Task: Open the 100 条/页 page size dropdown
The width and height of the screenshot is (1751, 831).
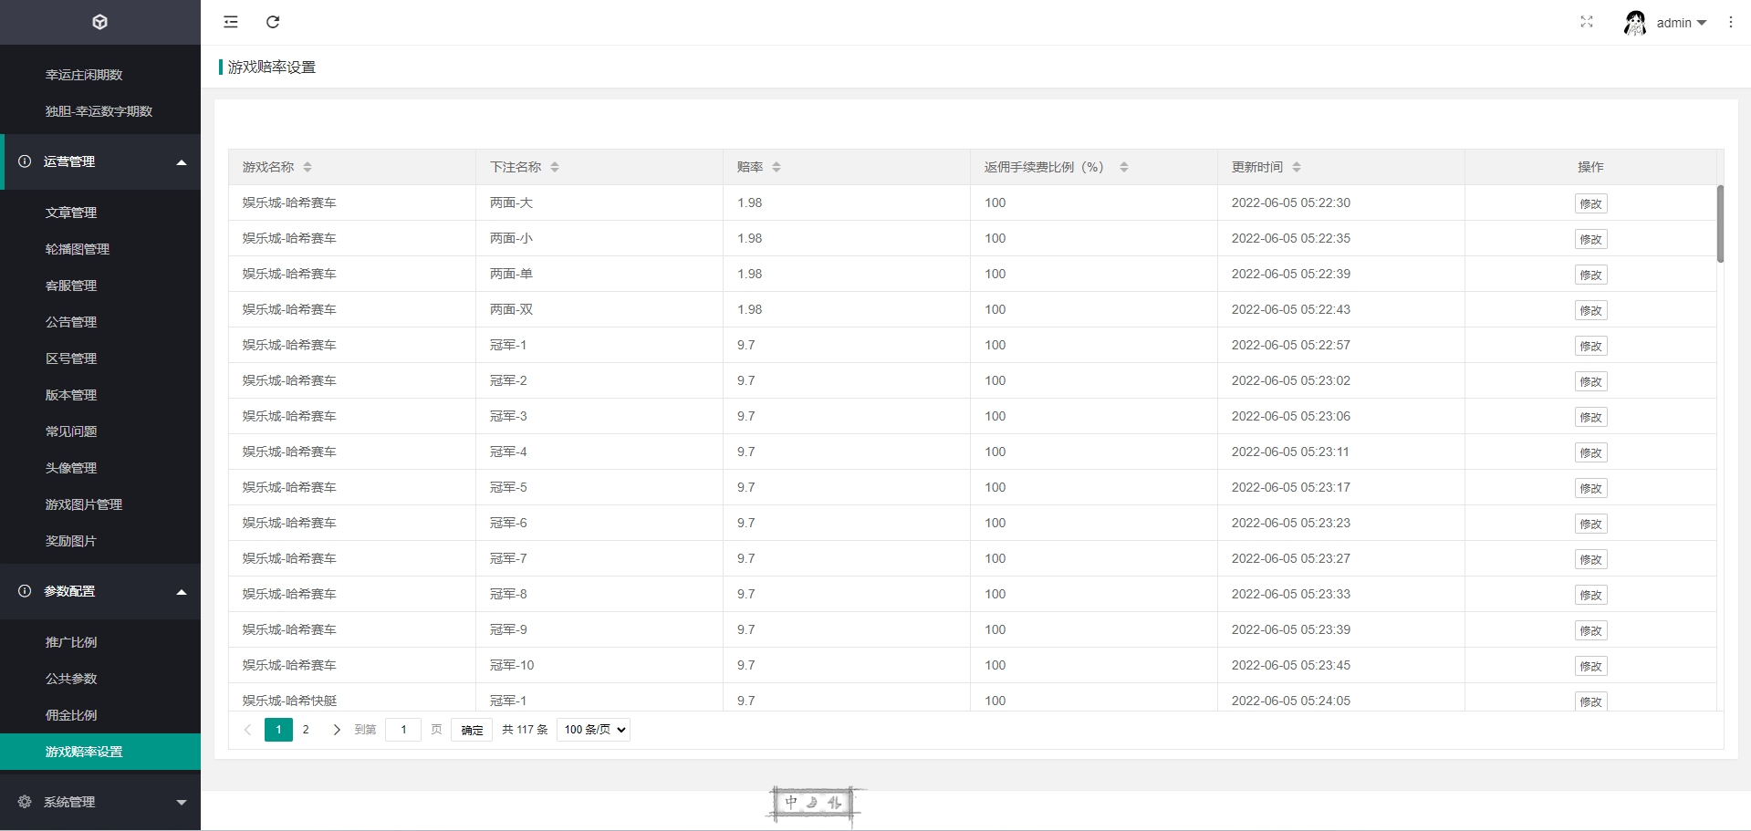Action: (x=593, y=730)
